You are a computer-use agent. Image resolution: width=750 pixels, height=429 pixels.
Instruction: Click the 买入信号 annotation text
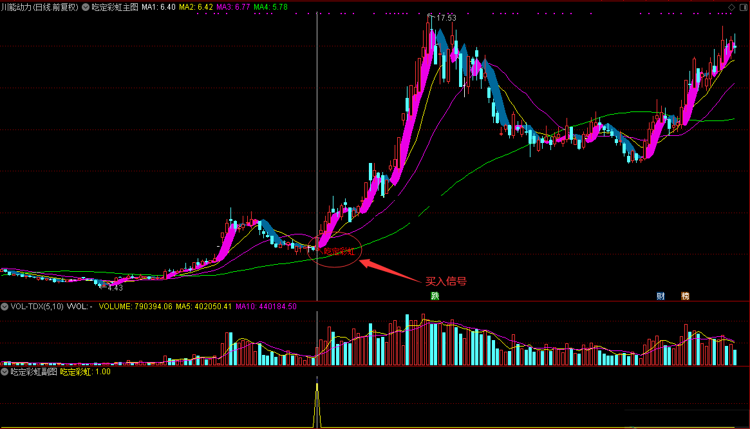[x=445, y=281]
